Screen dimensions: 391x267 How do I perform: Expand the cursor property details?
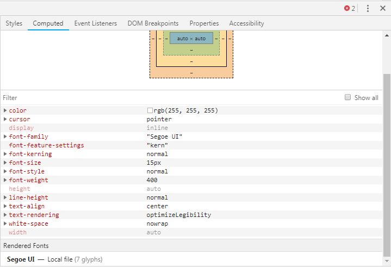tap(5, 119)
